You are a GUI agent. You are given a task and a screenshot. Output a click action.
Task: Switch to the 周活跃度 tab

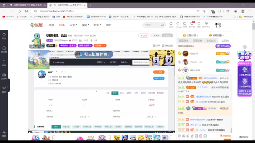click(x=197, y=41)
